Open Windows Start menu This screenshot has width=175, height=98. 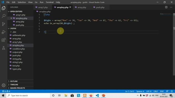pyautogui.click(x=3, y=96)
